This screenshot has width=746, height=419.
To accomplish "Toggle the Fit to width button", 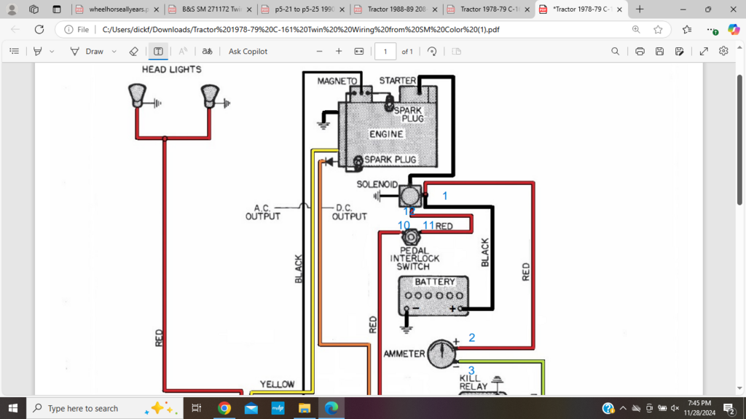I will 358,52.
